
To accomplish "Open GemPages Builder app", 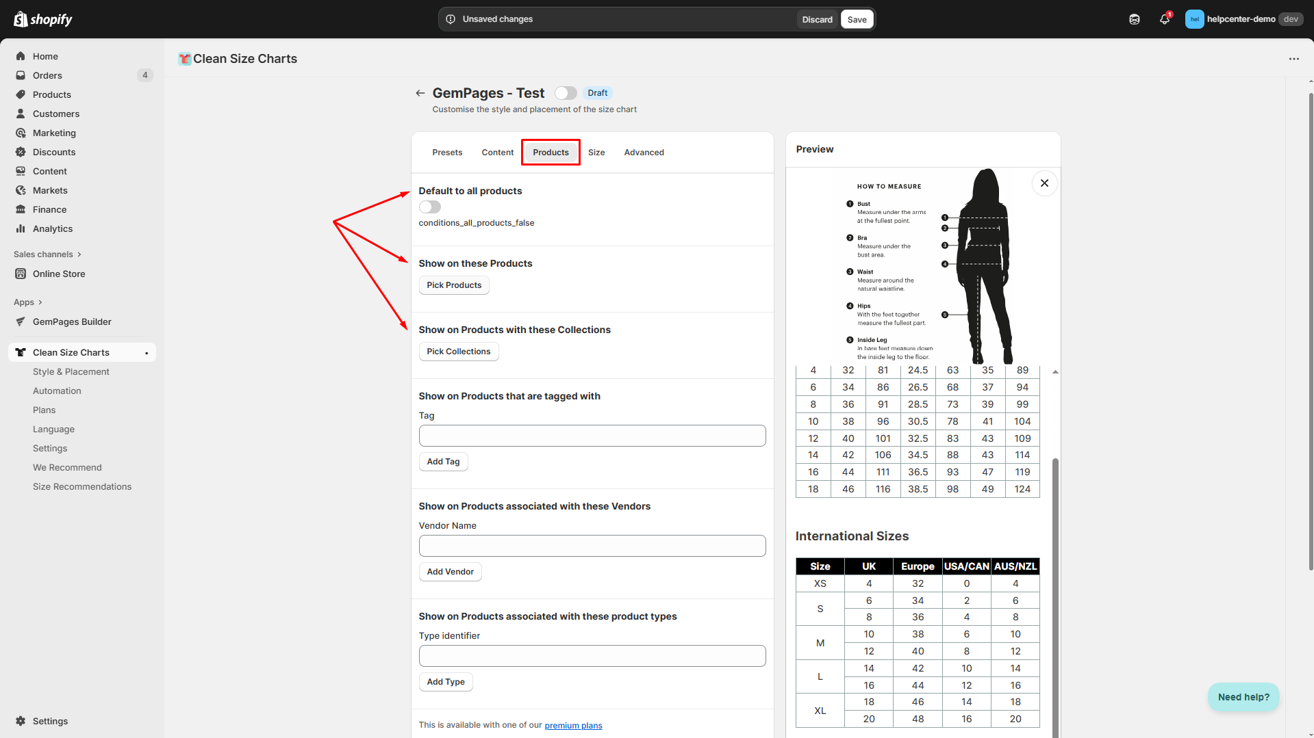I will click(x=72, y=321).
